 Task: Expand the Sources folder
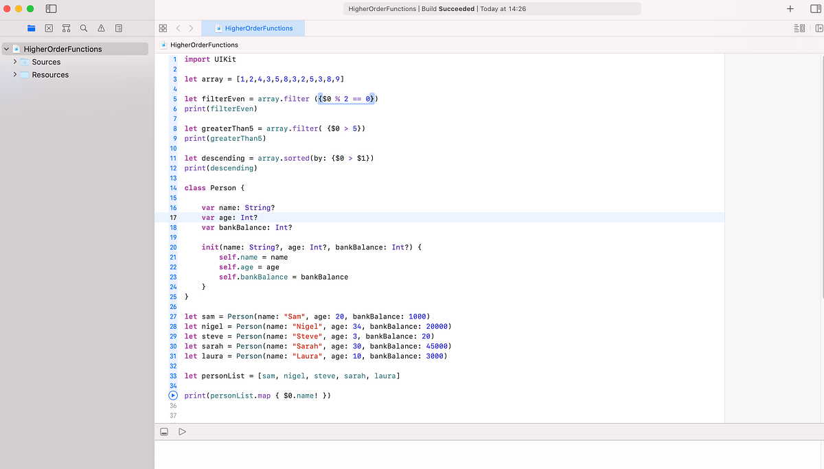click(14, 62)
